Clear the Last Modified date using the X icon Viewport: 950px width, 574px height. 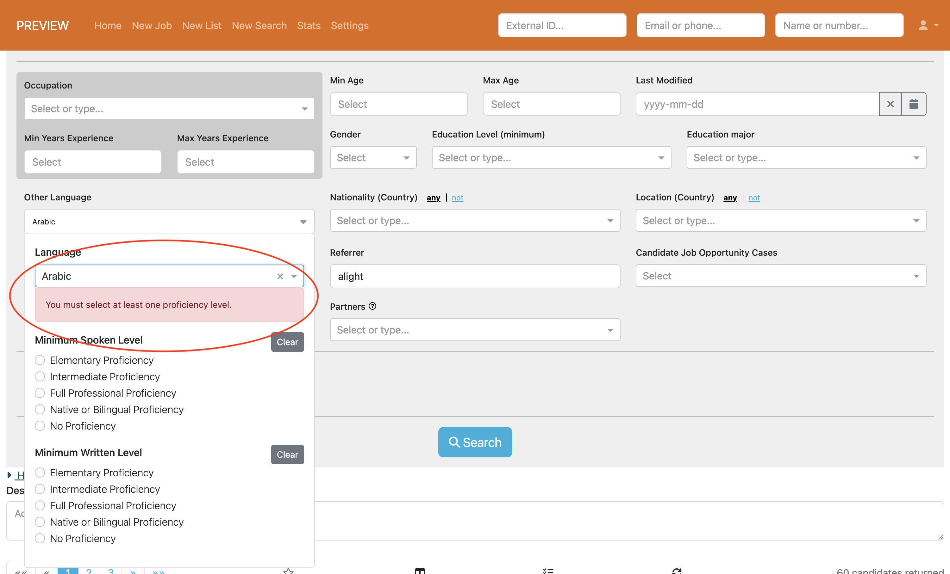[x=890, y=104]
